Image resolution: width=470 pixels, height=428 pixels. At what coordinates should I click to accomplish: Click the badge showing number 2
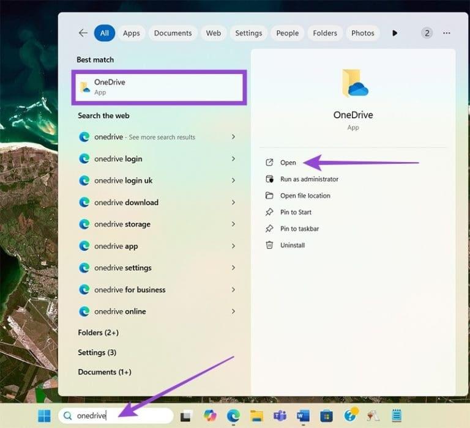pyautogui.click(x=427, y=33)
